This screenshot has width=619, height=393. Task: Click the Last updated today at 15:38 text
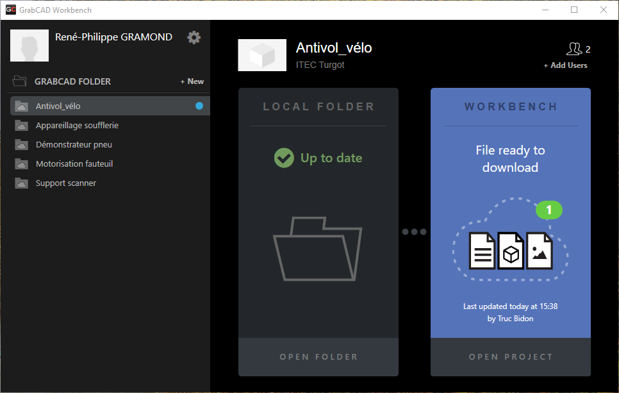(x=511, y=306)
